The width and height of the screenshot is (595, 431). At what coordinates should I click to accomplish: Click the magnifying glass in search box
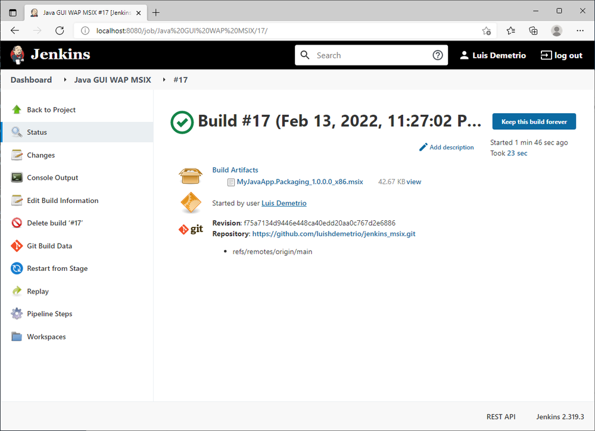[305, 55]
